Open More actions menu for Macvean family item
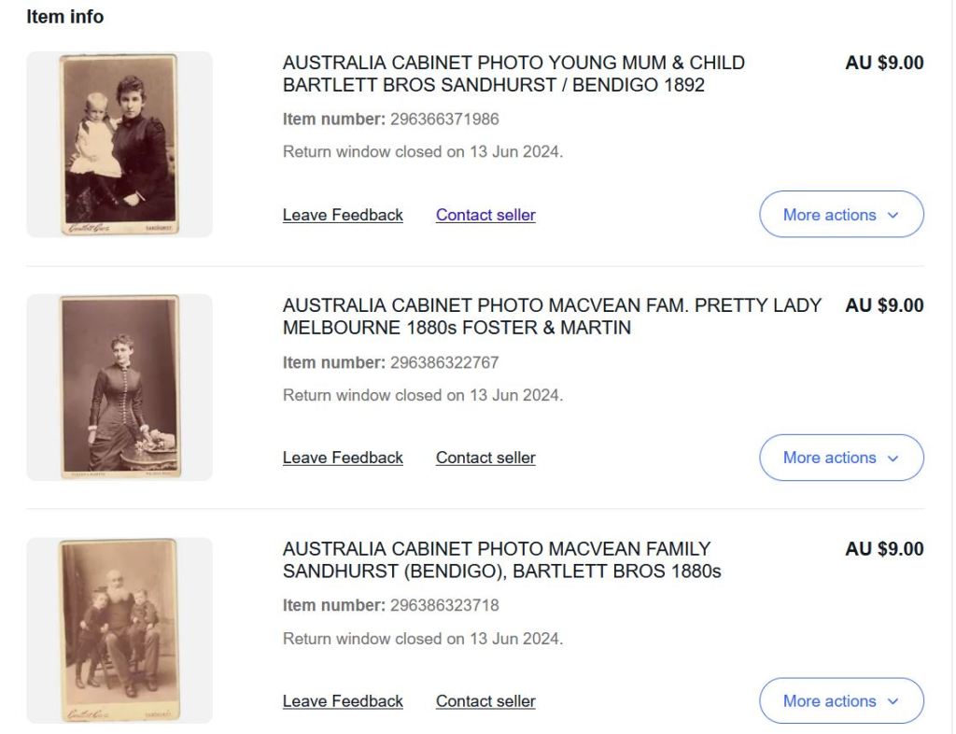The image size is (956, 734). tap(840, 701)
